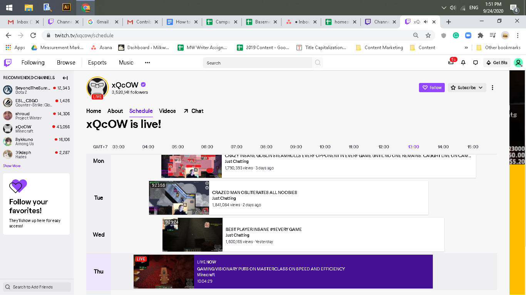Viewport: 526px width, 295px height.
Task: Open the Thursday live stream thumbnail
Action: [x=164, y=272]
